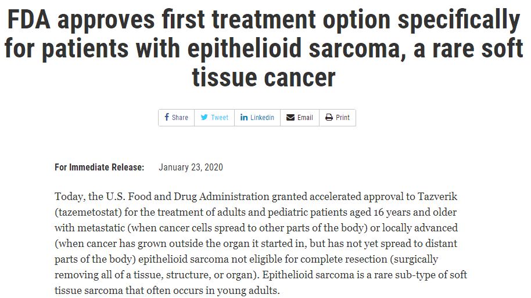Screen dimensions: 531x298
Task: Choose the "Print" text label
Action: [x=342, y=118]
